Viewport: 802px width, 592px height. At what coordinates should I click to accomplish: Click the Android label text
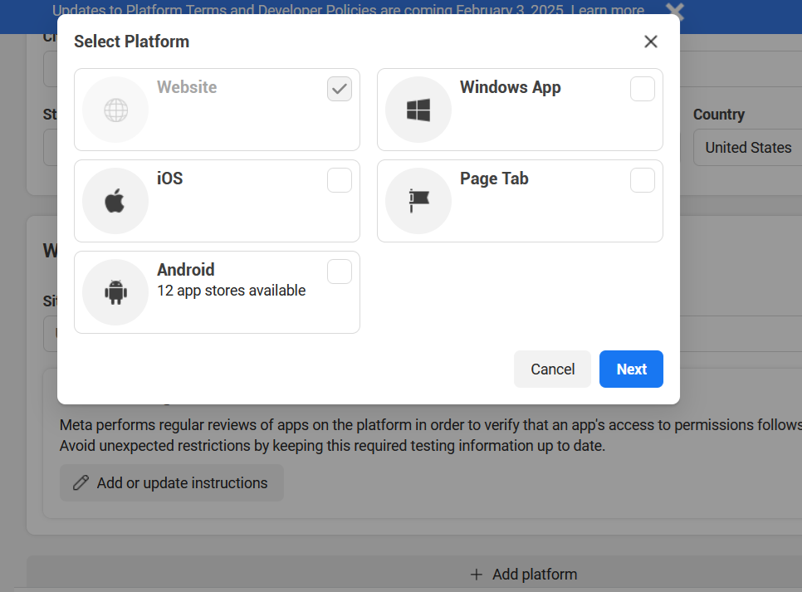[186, 270]
